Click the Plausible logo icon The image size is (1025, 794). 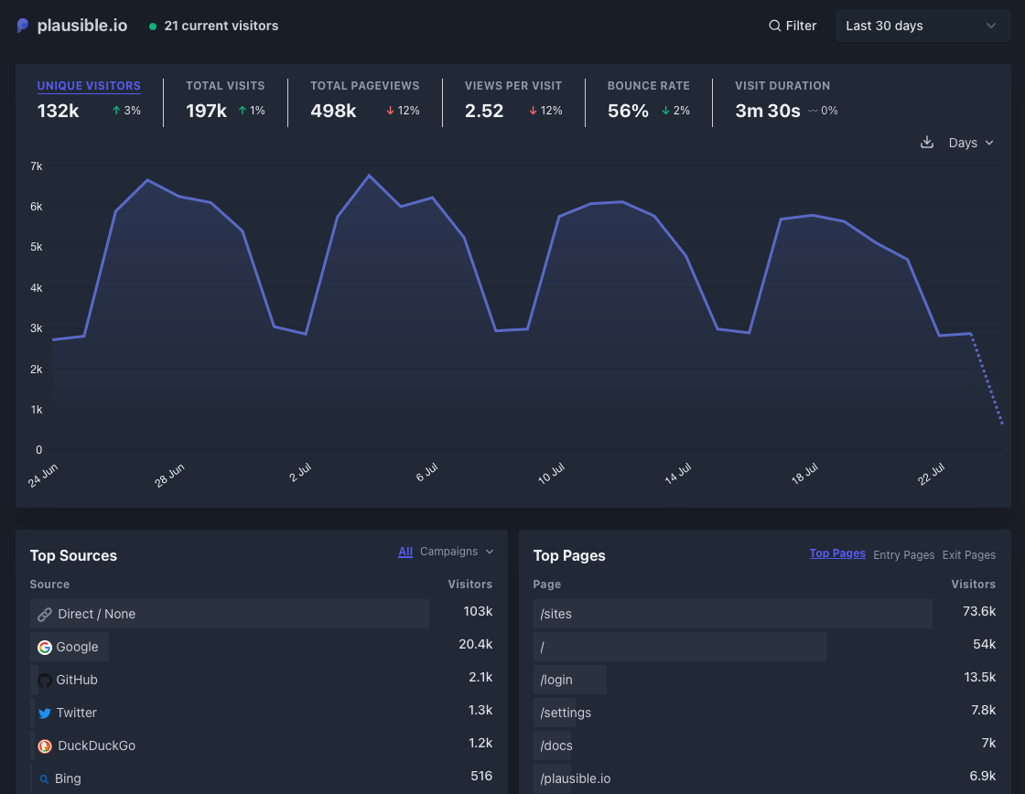coord(23,26)
